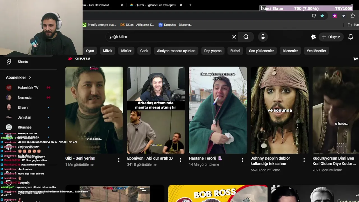Screen dimensions: 359x202
Task: Open Habertürk TV channel avatar
Action: tap(9, 88)
